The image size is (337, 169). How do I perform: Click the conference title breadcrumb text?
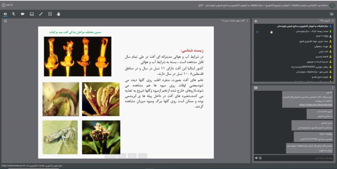tap(263, 5)
